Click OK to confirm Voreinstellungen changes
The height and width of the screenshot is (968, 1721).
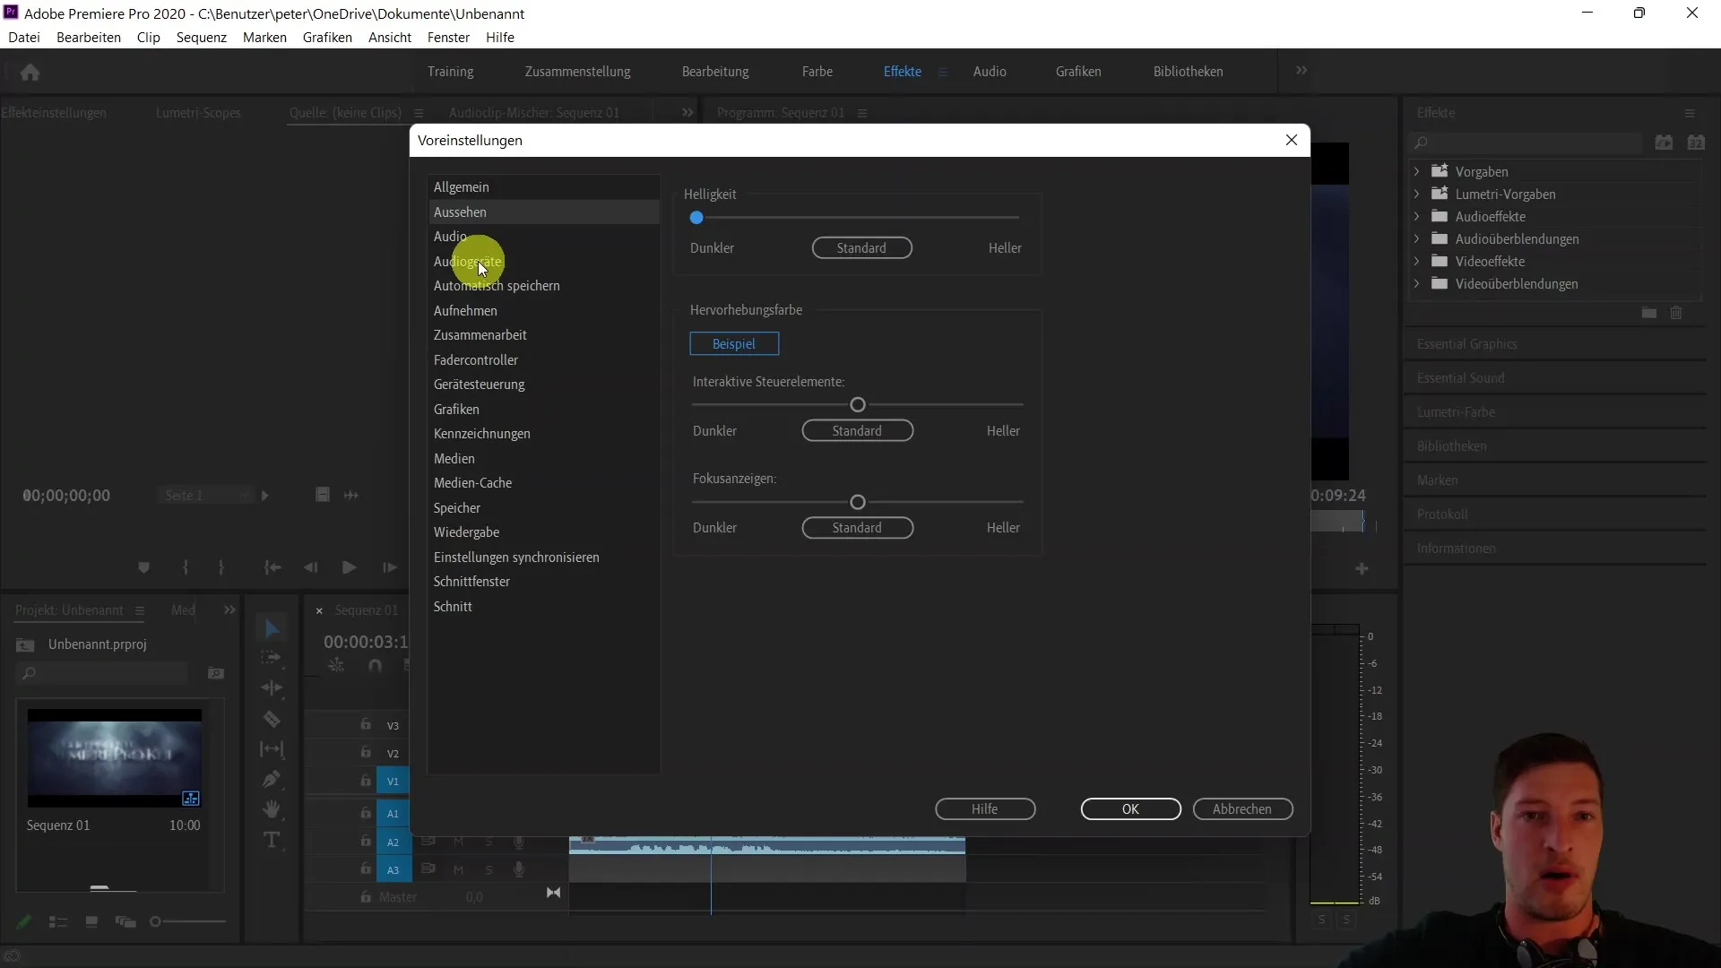(x=1130, y=808)
